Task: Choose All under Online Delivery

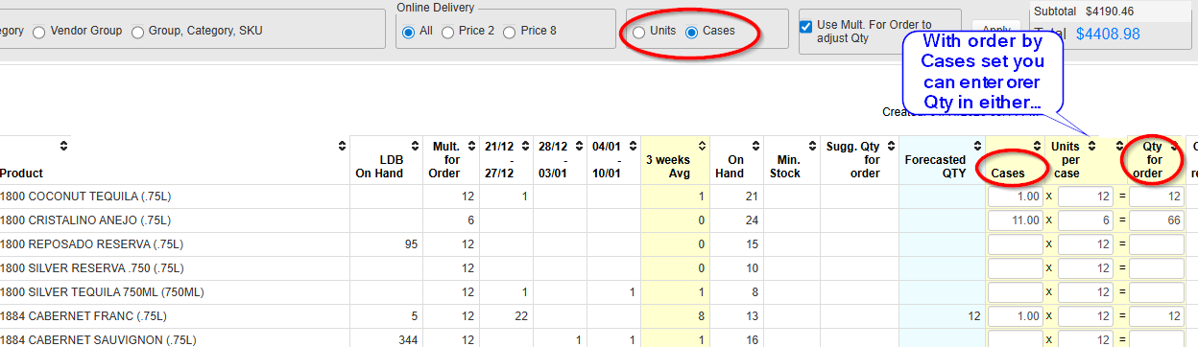Action: [409, 32]
